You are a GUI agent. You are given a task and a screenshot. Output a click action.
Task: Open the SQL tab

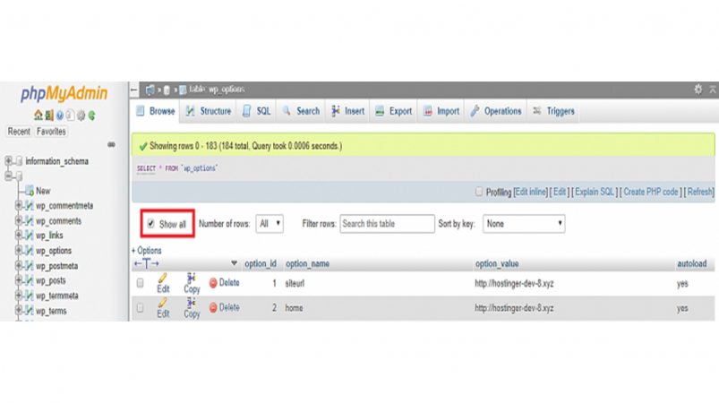tap(257, 111)
